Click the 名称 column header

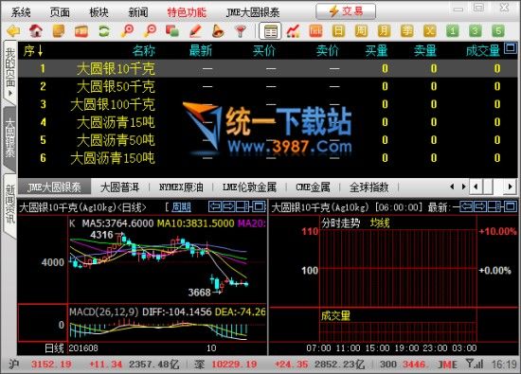pyautogui.click(x=144, y=50)
